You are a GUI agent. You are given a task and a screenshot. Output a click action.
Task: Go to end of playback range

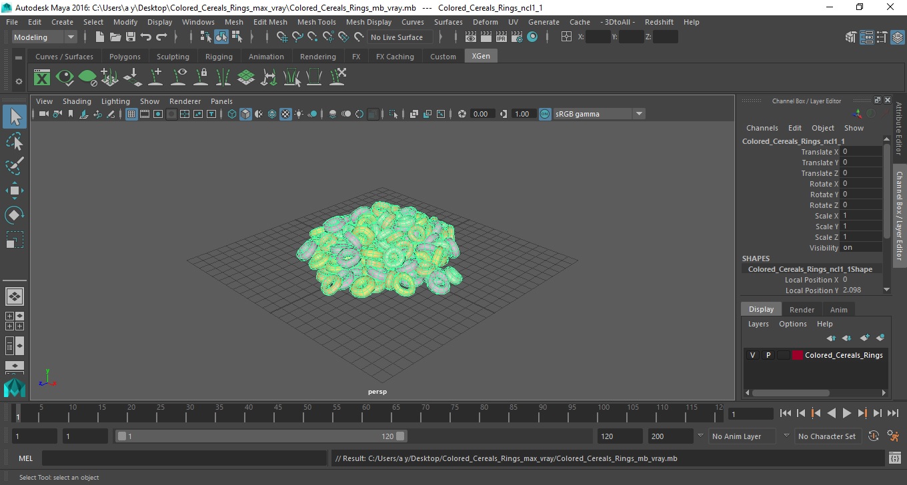[x=892, y=413]
